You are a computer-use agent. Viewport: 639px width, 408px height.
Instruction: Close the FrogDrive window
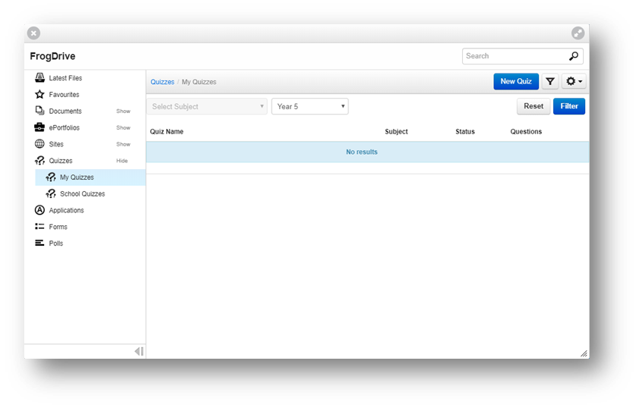click(x=34, y=33)
